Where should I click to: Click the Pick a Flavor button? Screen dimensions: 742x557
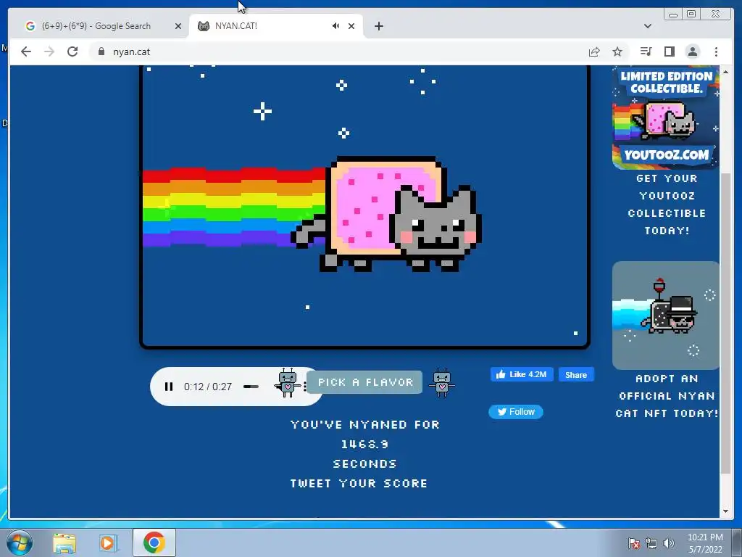pos(364,382)
